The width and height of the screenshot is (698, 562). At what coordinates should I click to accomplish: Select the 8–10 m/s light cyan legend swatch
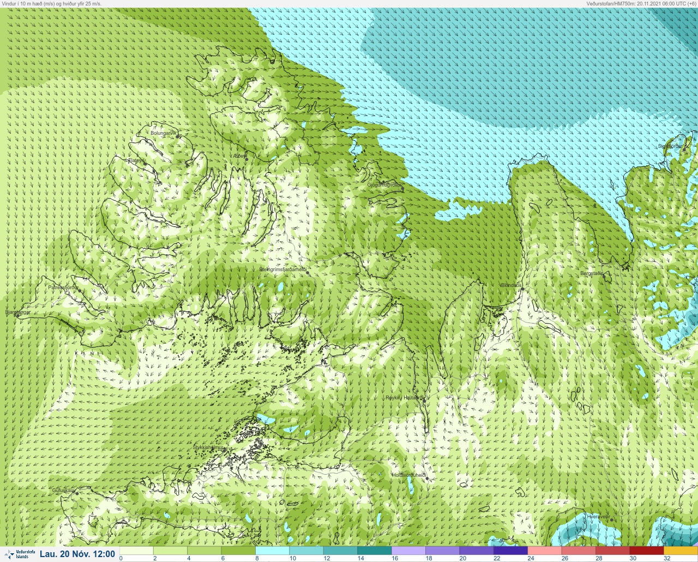tap(272, 551)
